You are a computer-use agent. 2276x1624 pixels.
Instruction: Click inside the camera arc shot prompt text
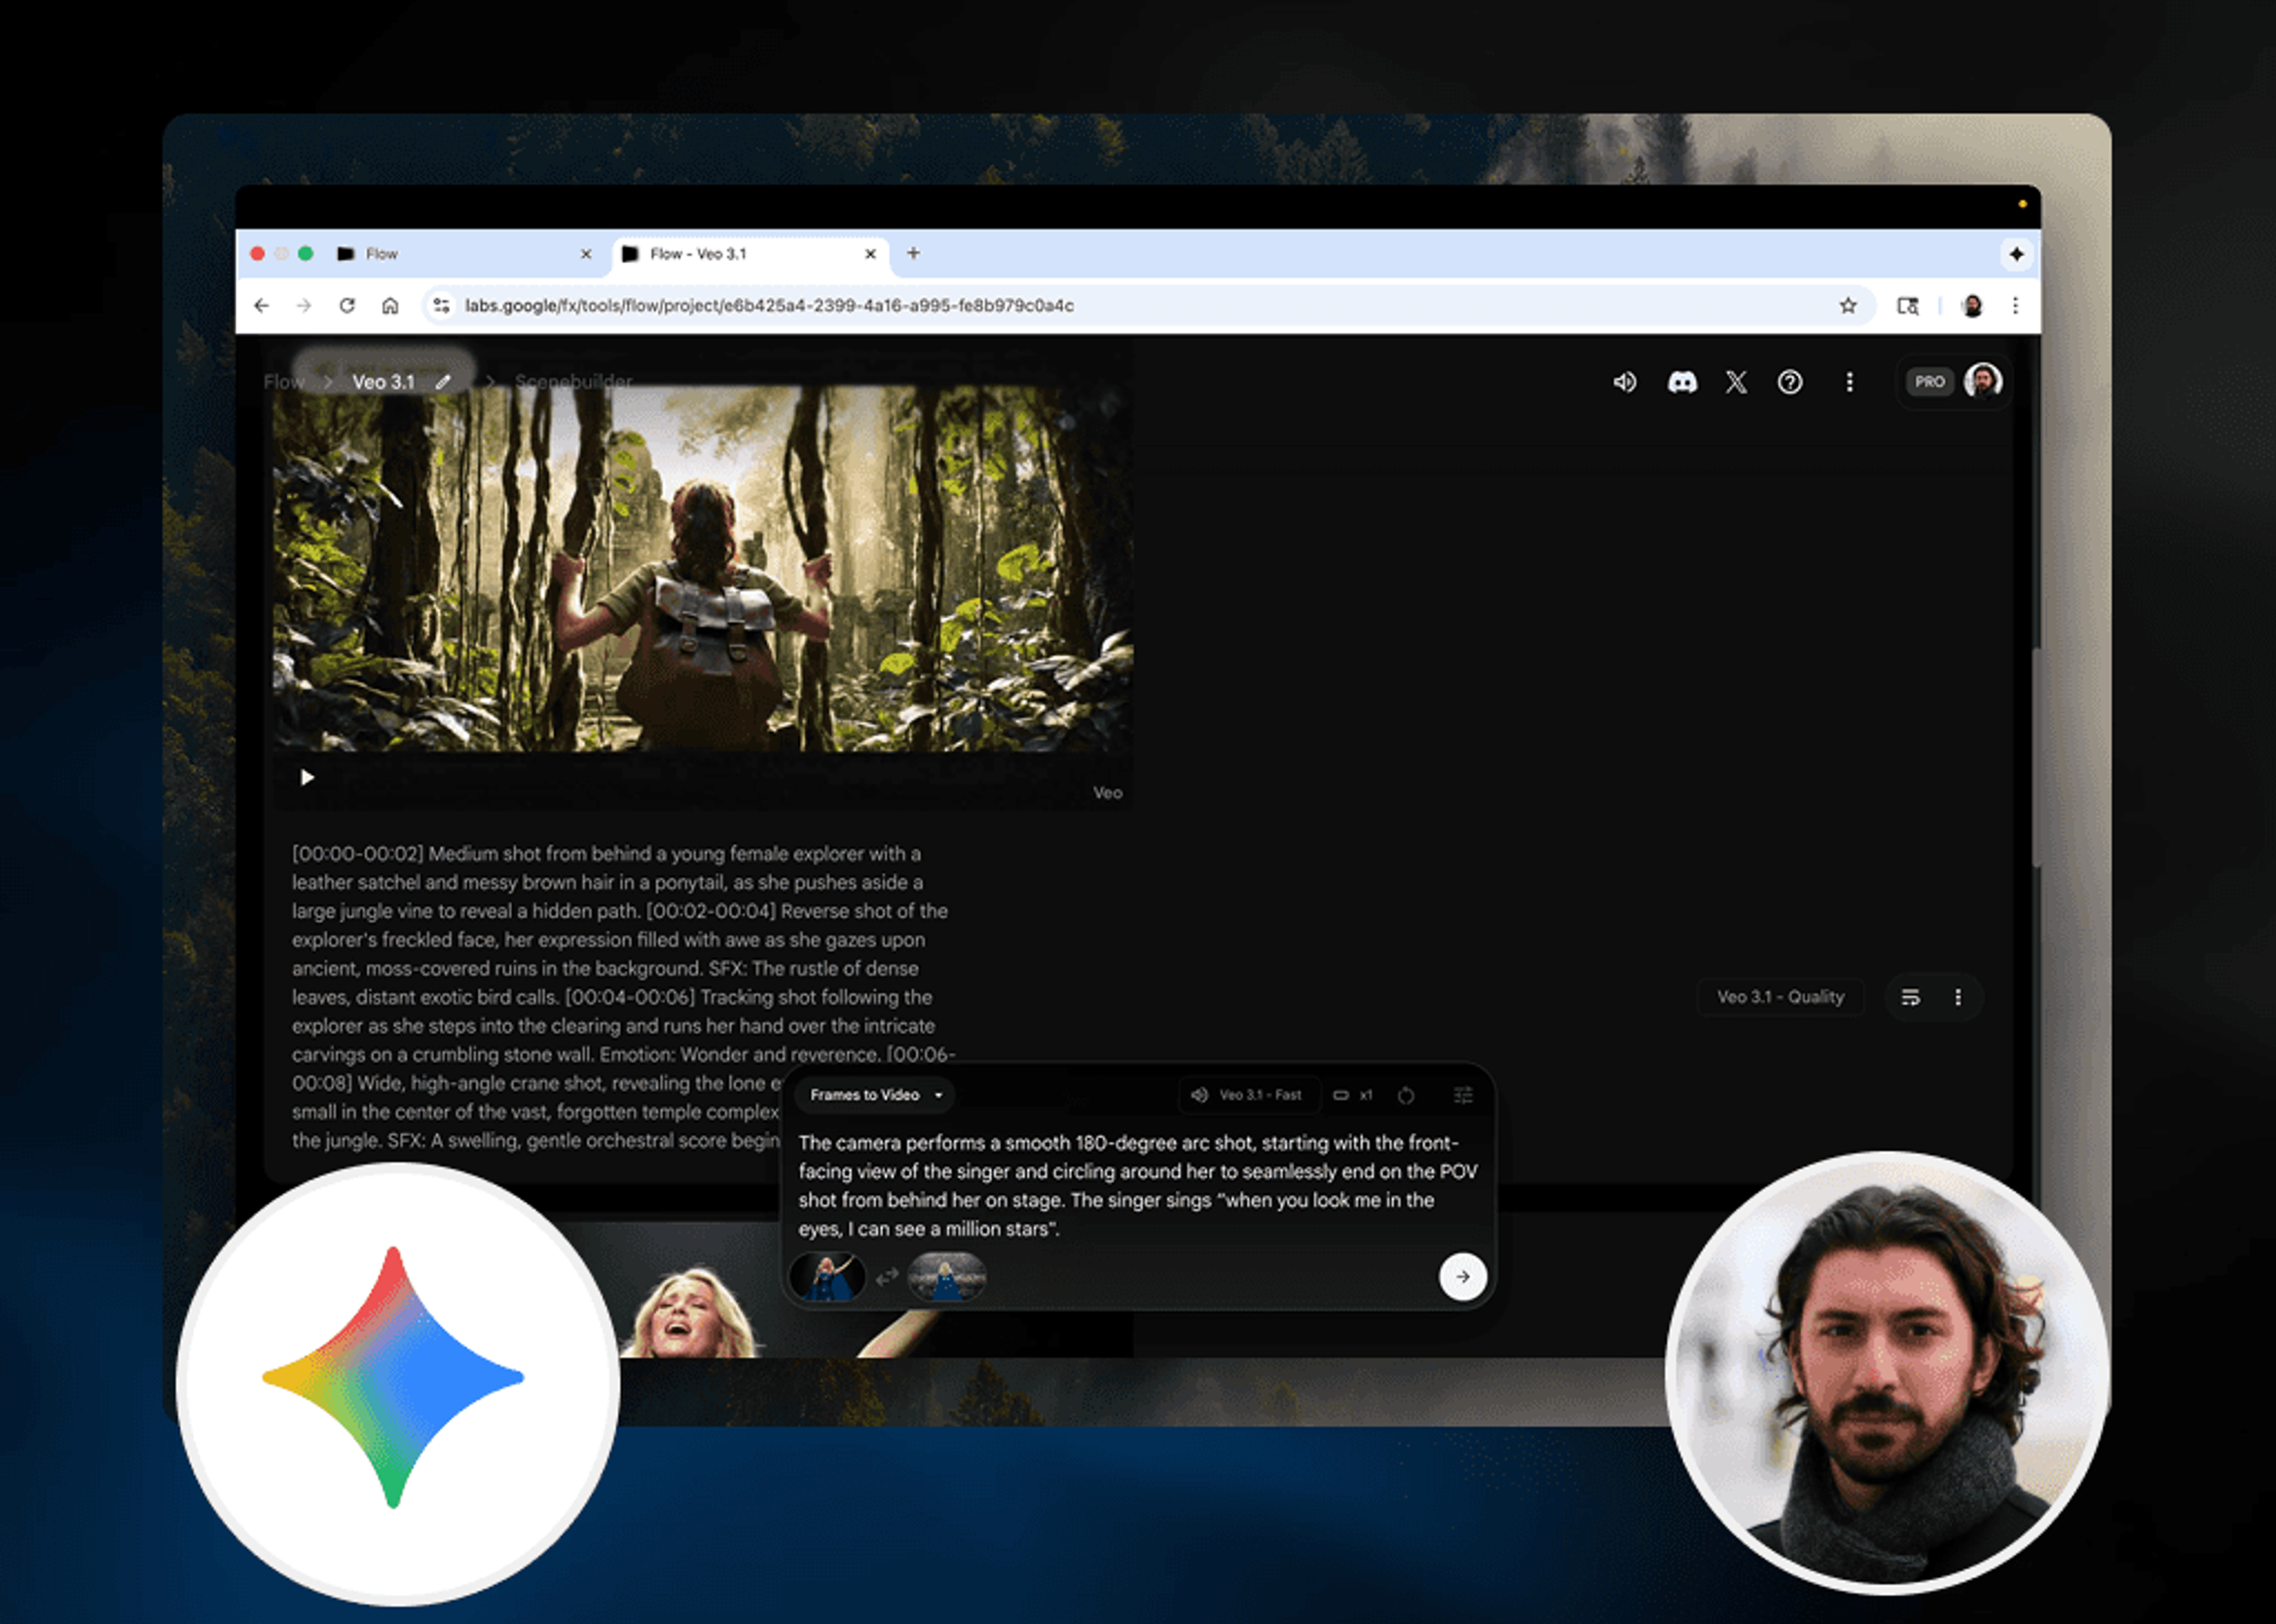(x=1137, y=1185)
